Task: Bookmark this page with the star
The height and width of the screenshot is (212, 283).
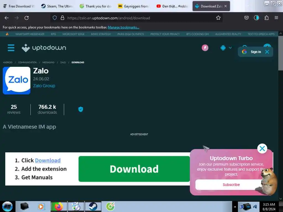Action: [218, 18]
